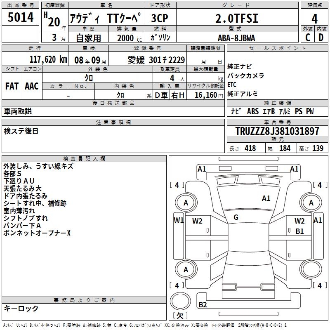
Task: Click the door type 3CP
Action: pos(160,18)
